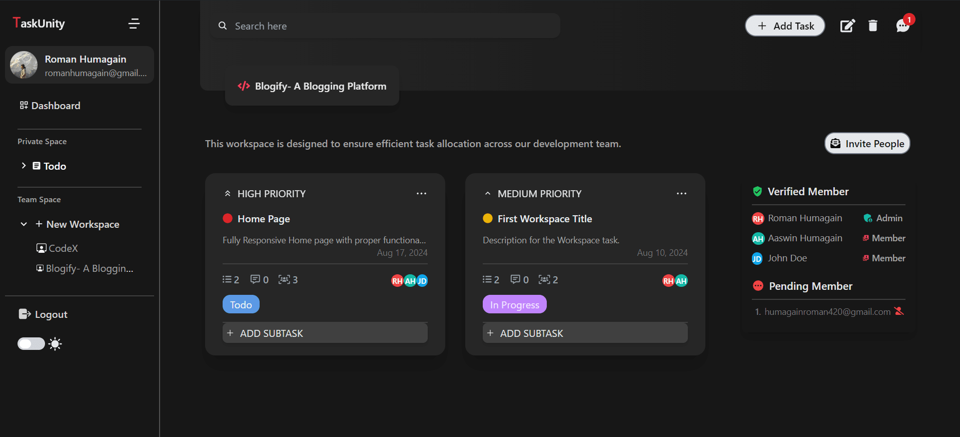Click the In Progress status tag

[x=515, y=304]
